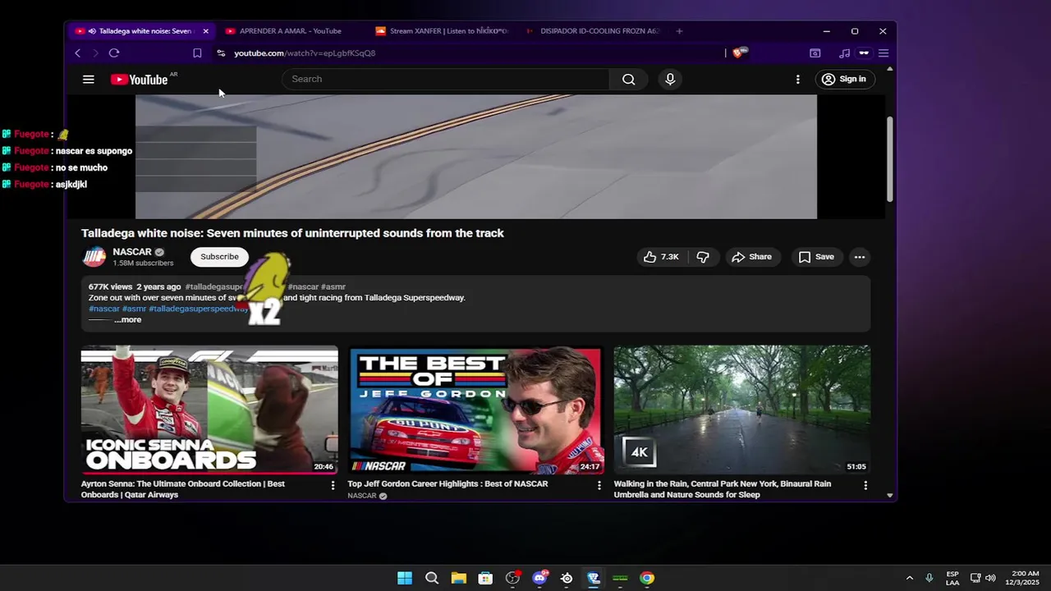Open Windows taskbar search
Viewport: 1051px width, 591px height.
tap(432, 578)
